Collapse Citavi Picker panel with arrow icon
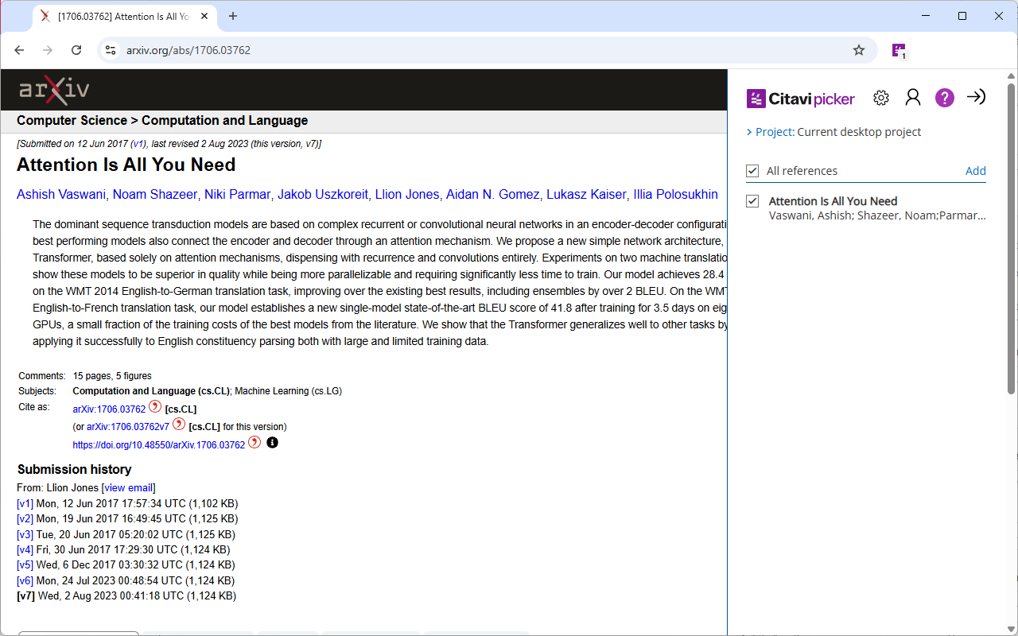1018x636 pixels. click(976, 97)
